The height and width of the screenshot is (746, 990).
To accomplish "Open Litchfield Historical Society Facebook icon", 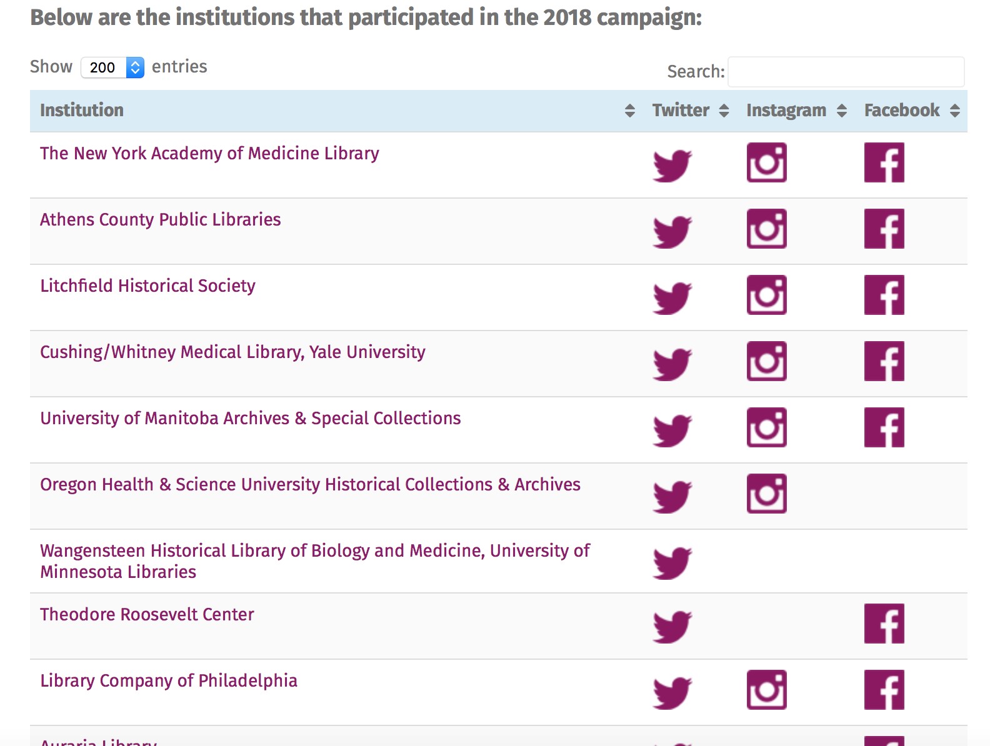I will (884, 295).
